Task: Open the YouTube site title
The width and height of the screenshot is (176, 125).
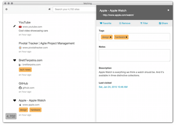Action: (25, 22)
